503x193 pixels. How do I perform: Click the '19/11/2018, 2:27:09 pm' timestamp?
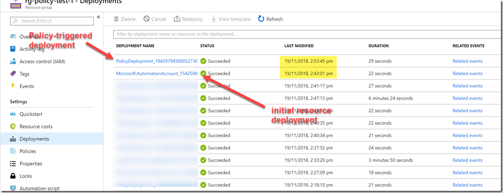click(309, 173)
